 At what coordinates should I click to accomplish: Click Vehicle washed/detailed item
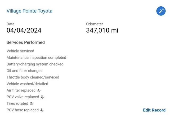point(27,84)
